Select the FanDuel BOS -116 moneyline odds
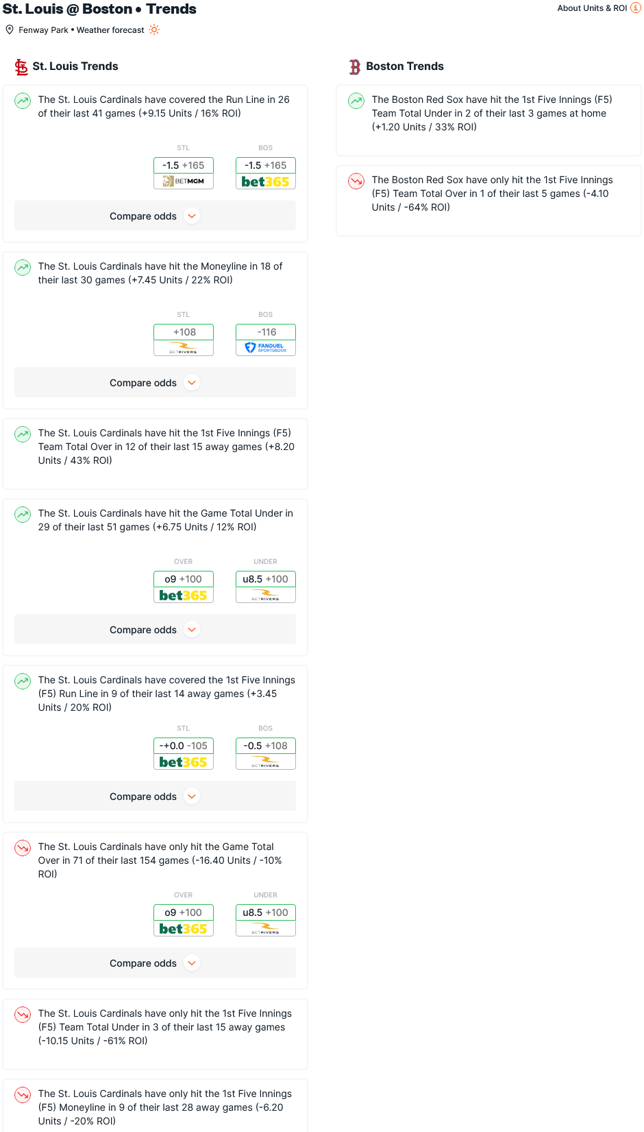644x1132 pixels. pyautogui.click(x=266, y=340)
